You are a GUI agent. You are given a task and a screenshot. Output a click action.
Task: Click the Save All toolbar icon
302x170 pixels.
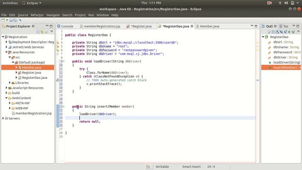[x=15, y=20]
